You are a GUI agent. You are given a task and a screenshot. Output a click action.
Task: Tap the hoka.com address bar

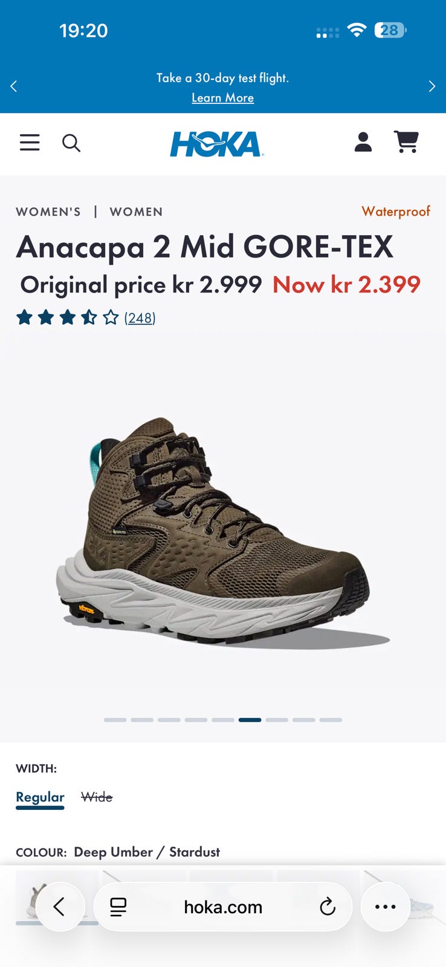(x=223, y=907)
